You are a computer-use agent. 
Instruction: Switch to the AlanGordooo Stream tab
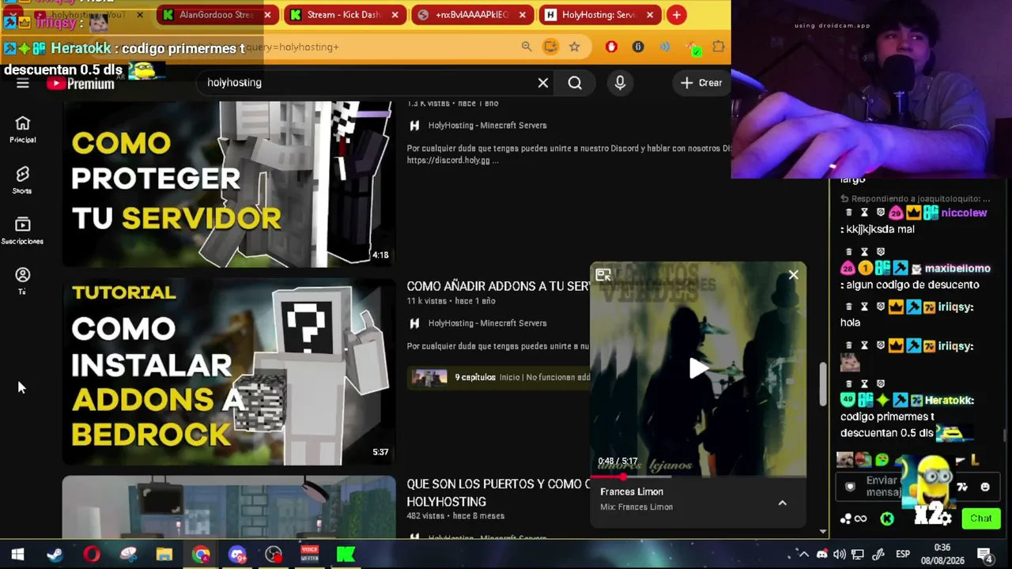click(x=216, y=14)
